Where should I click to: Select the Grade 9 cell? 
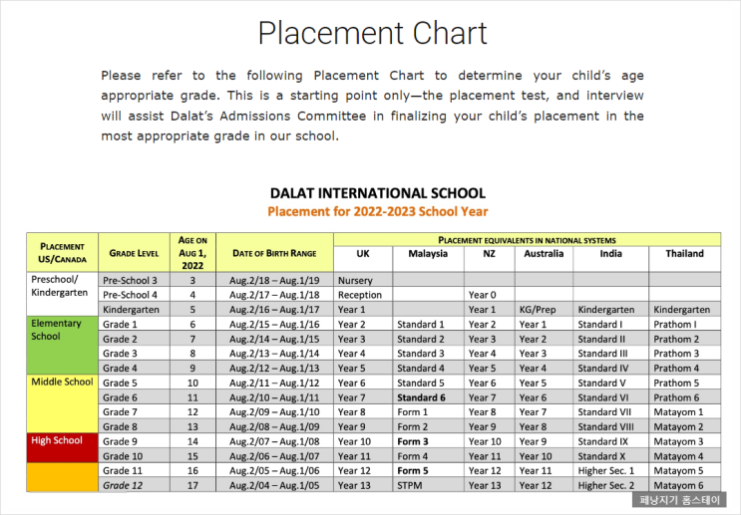[x=134, y=441]
